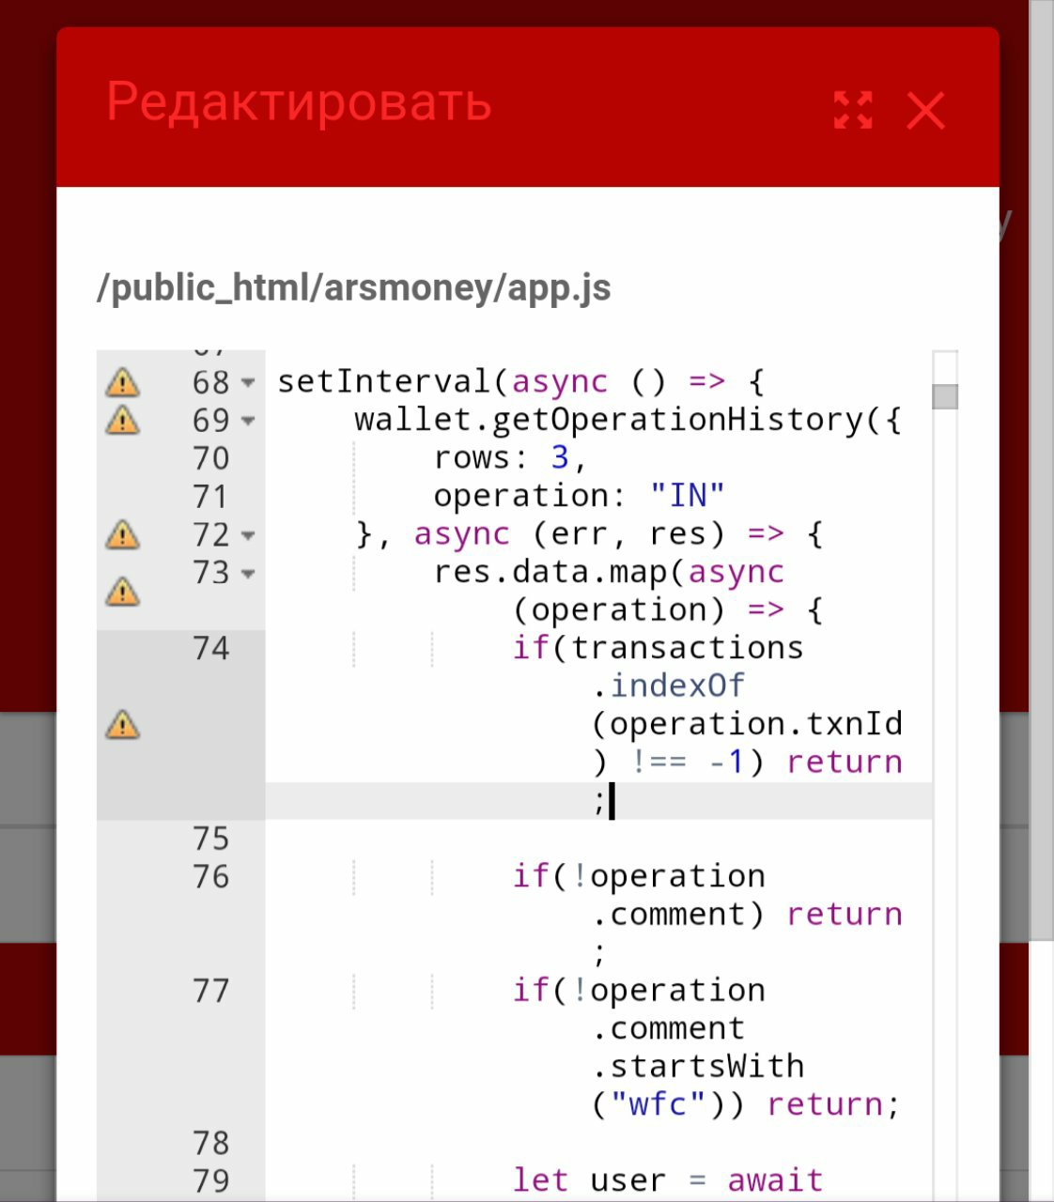This screenshot has height=1202, width=1054.
Task: Click warning icon on line 72
Action: pyautogui.click(x=122, y=534)
